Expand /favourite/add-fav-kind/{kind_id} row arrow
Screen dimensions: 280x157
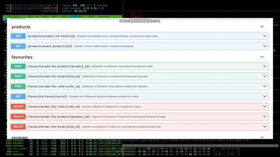265,76
